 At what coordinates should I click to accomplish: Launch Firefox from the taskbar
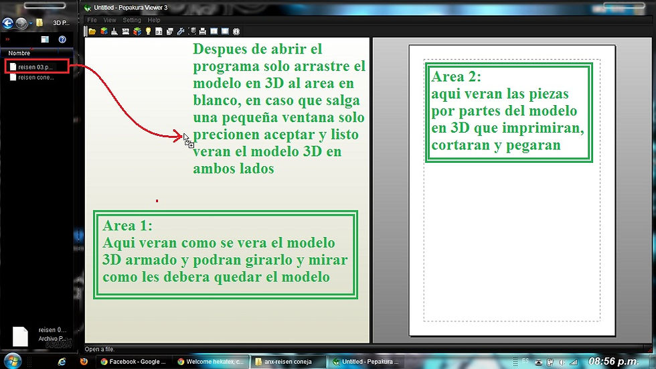[x=84, y=362]
